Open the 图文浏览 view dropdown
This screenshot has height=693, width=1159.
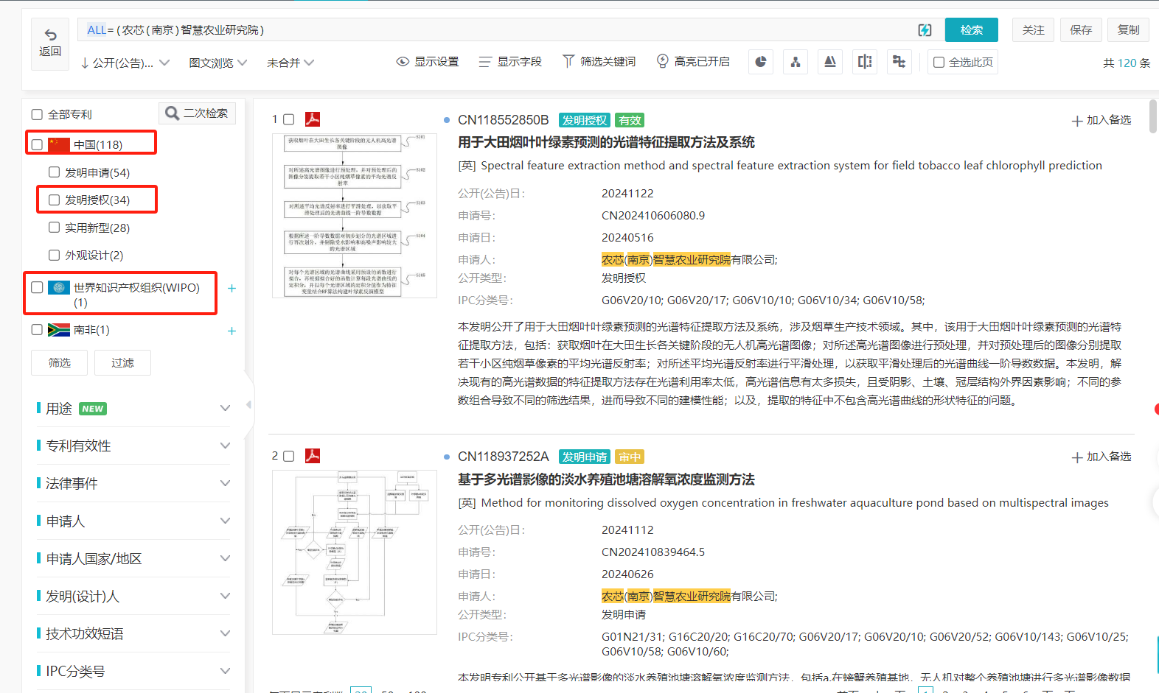point(218,63)
